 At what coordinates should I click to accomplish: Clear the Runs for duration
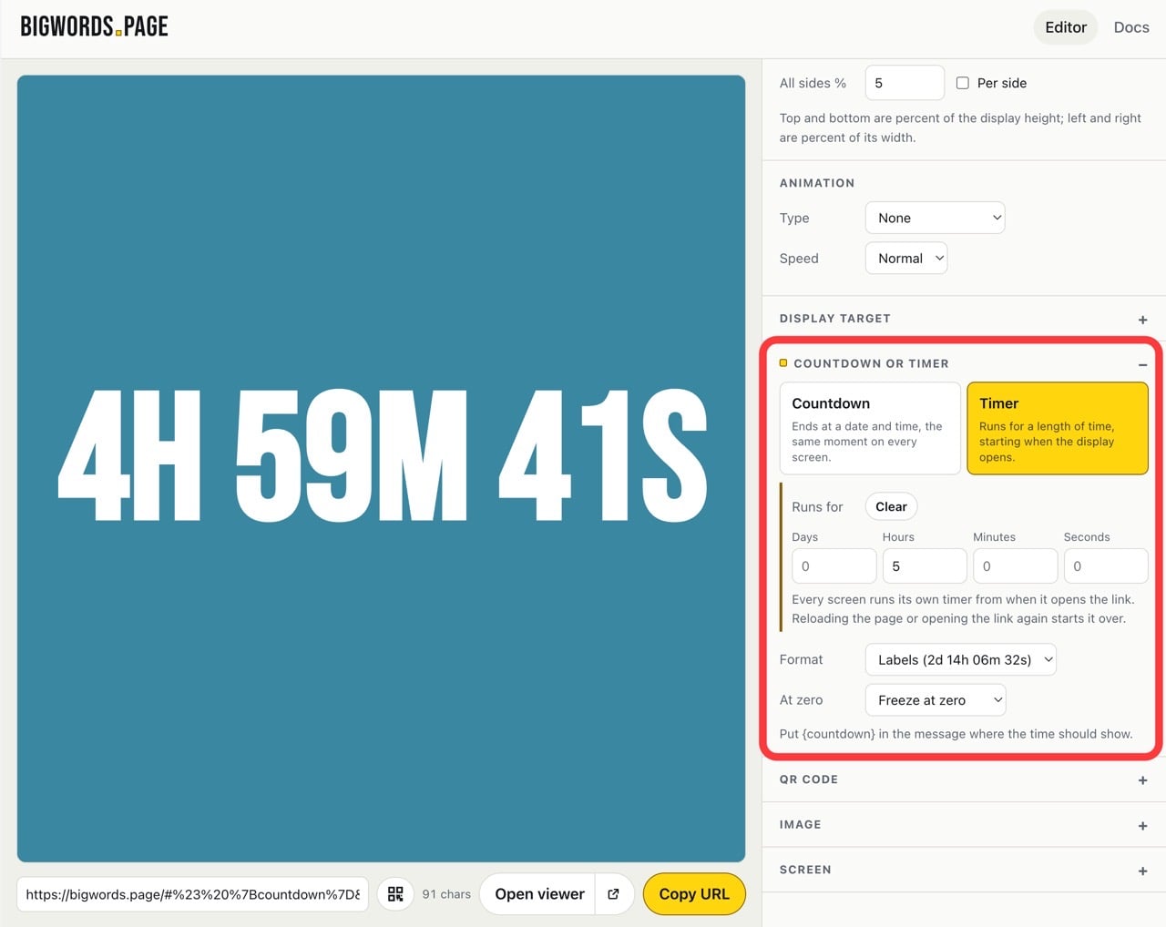[891, 506]
